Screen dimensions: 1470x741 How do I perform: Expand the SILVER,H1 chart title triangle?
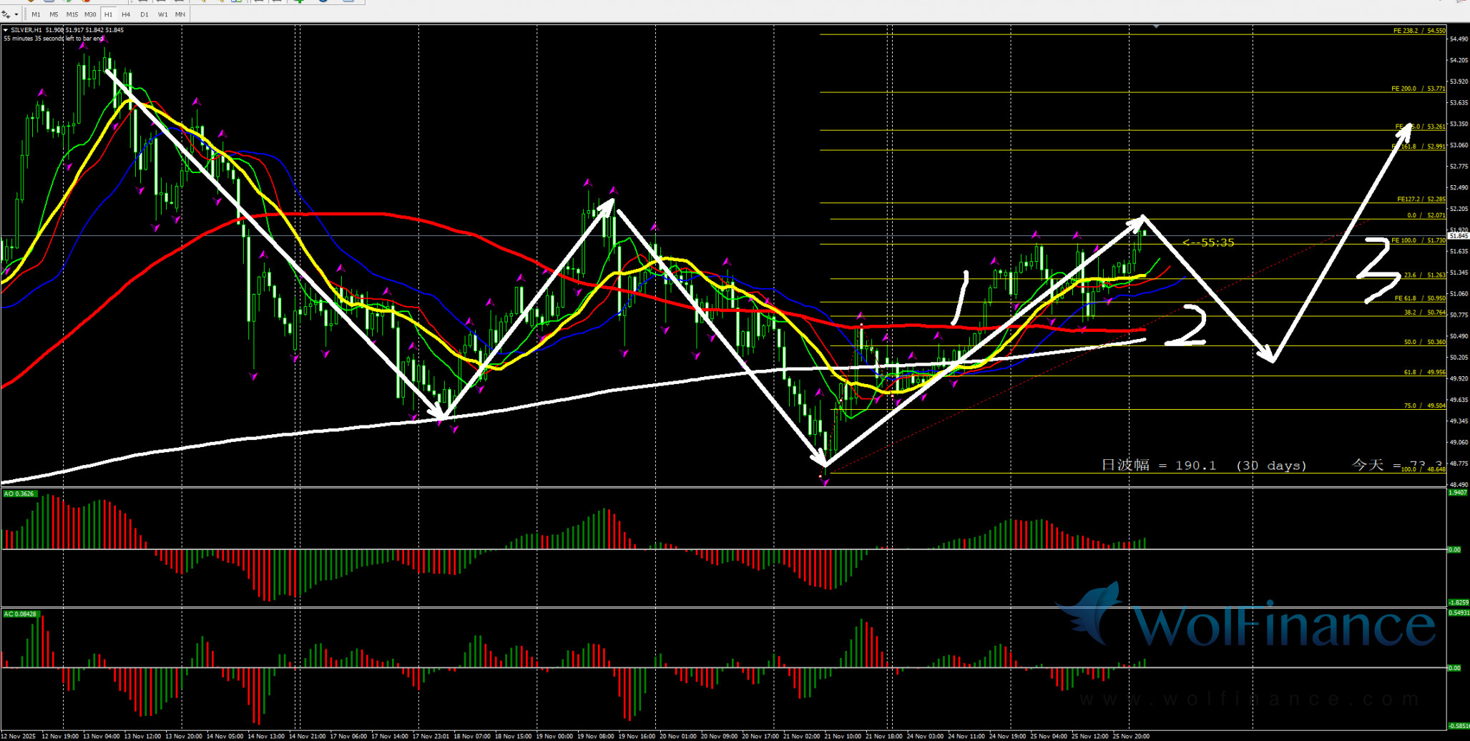tap(6, 30)
